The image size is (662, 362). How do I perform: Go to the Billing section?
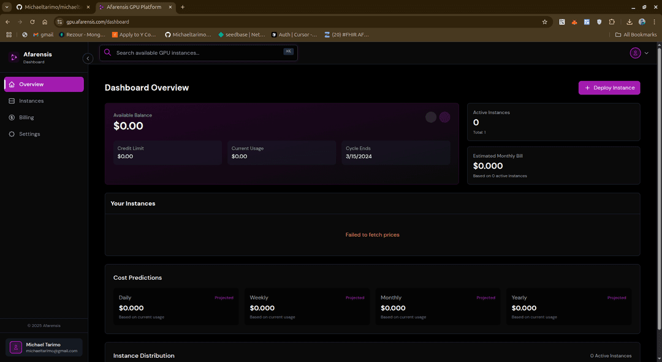coord(26,117)
